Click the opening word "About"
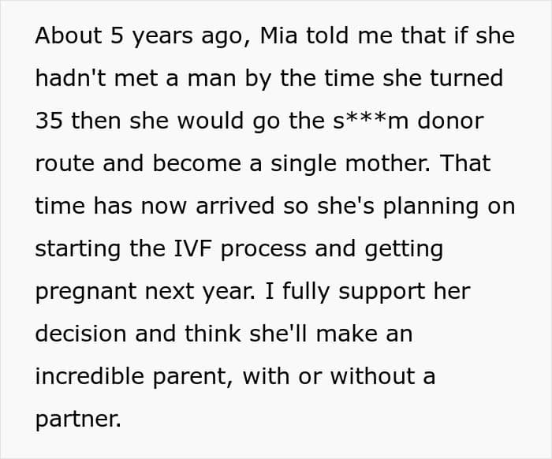This screenshot has height=459, width=552. [x=69, y=35]
